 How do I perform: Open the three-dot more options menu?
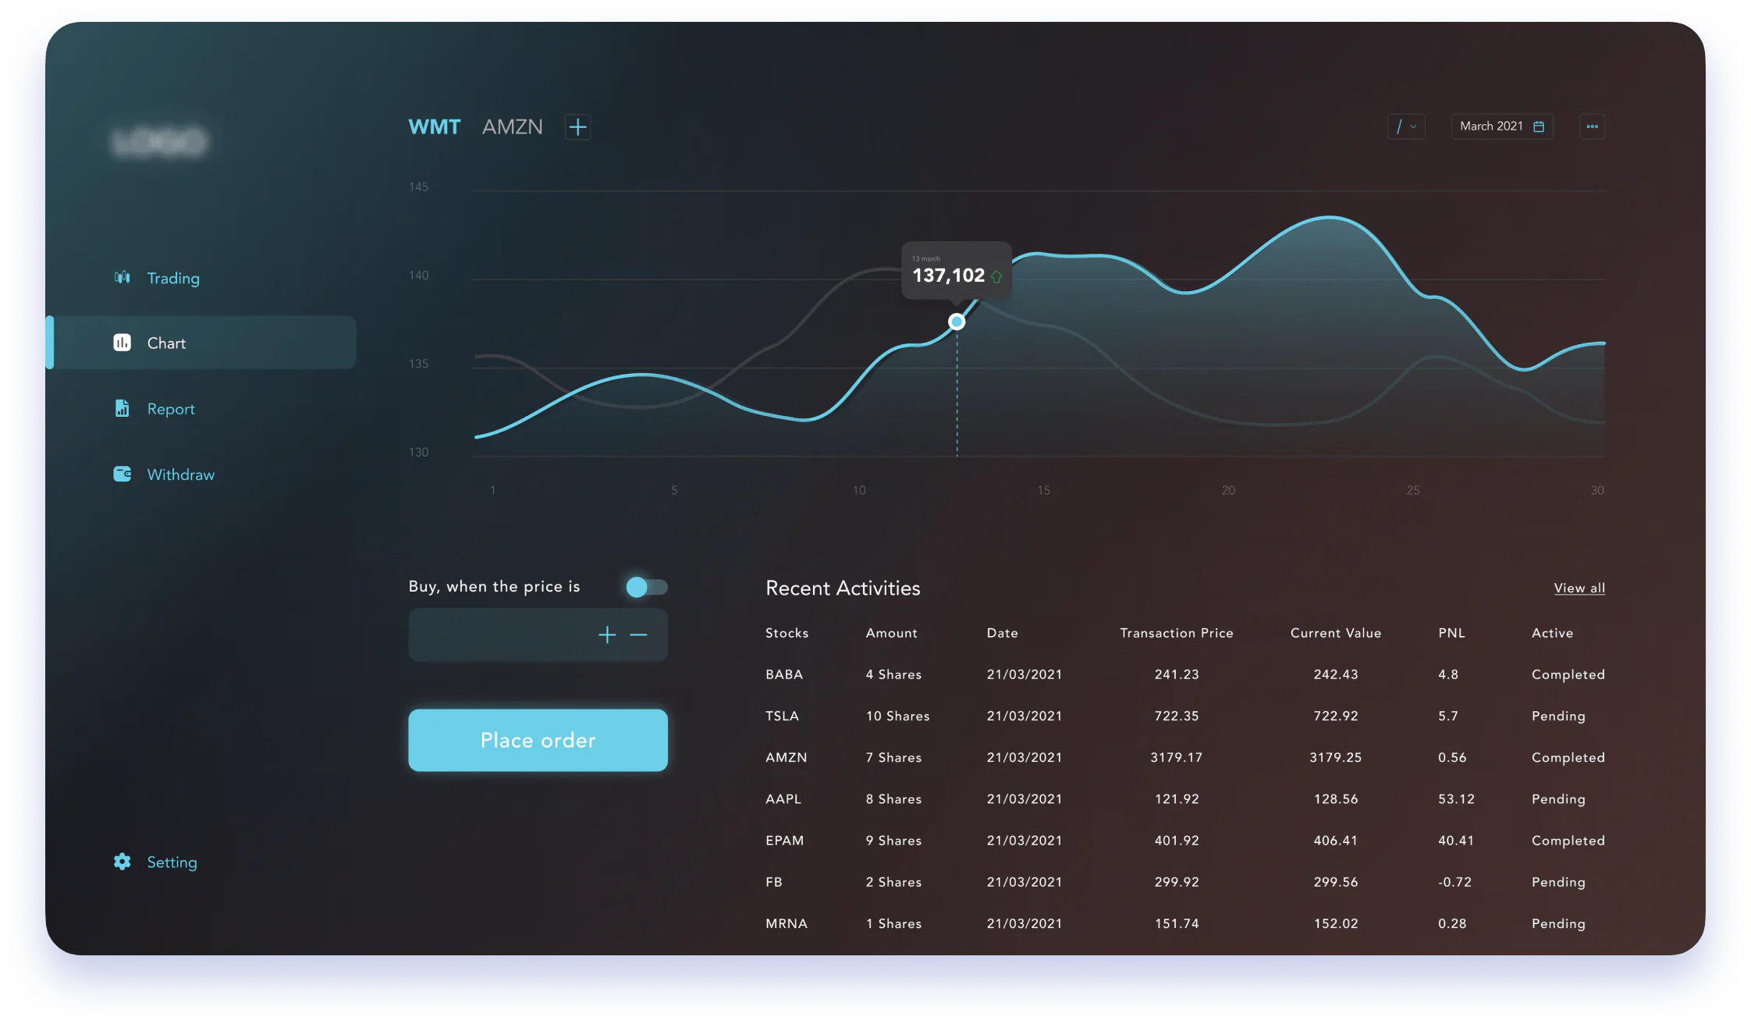[x=1592, y=126]
